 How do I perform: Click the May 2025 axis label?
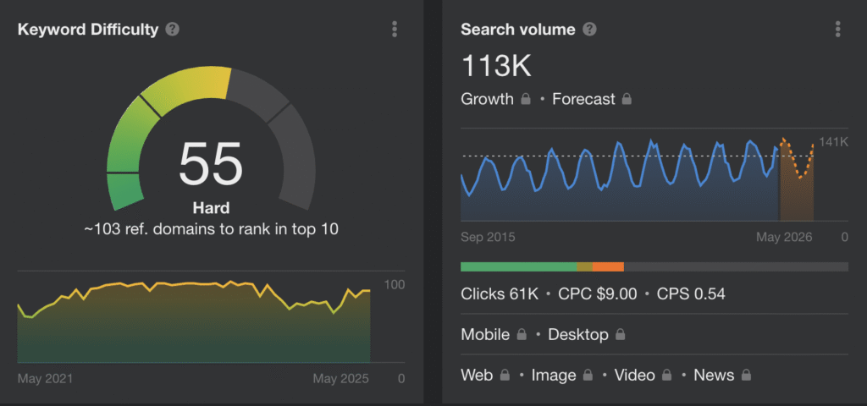[340, 379]
